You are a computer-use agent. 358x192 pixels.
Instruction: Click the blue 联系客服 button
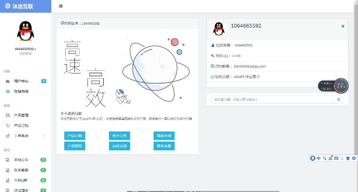(x=164, y=146)
